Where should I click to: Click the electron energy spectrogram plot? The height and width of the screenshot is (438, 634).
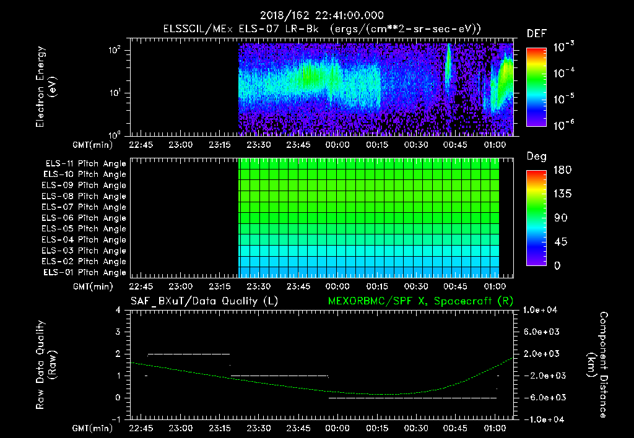[322, 87]
